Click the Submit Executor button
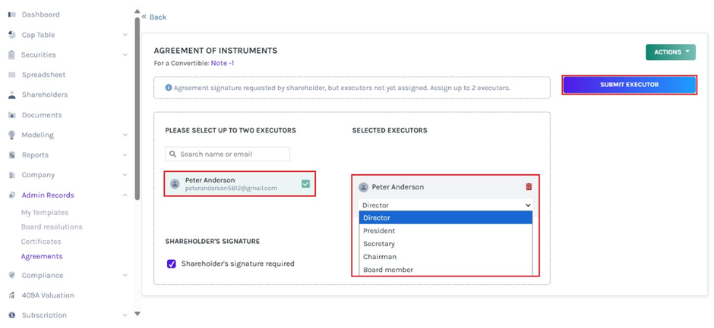This screenshot has width=714, height=328. tap(629, 85)
